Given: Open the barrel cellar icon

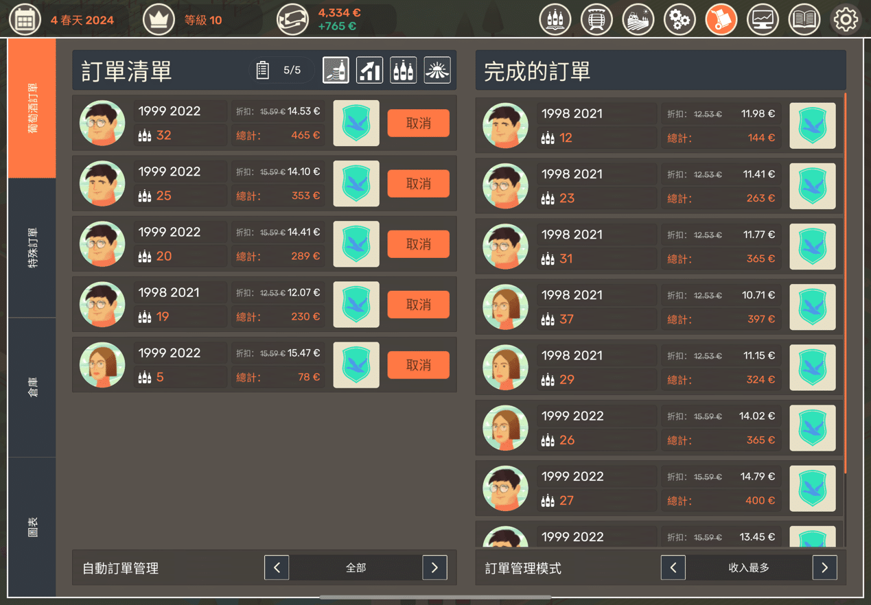Looking at the screenshot, I should point(596,20).
